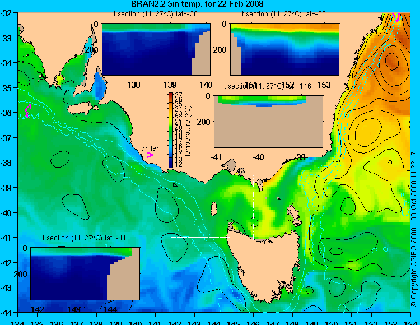
Task: Click the "t section (11..27°C) lat=-38" heading
Action: (155, 14)
